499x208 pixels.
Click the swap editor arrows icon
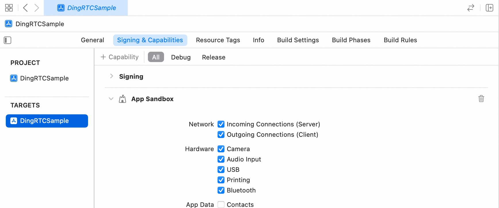471,8
